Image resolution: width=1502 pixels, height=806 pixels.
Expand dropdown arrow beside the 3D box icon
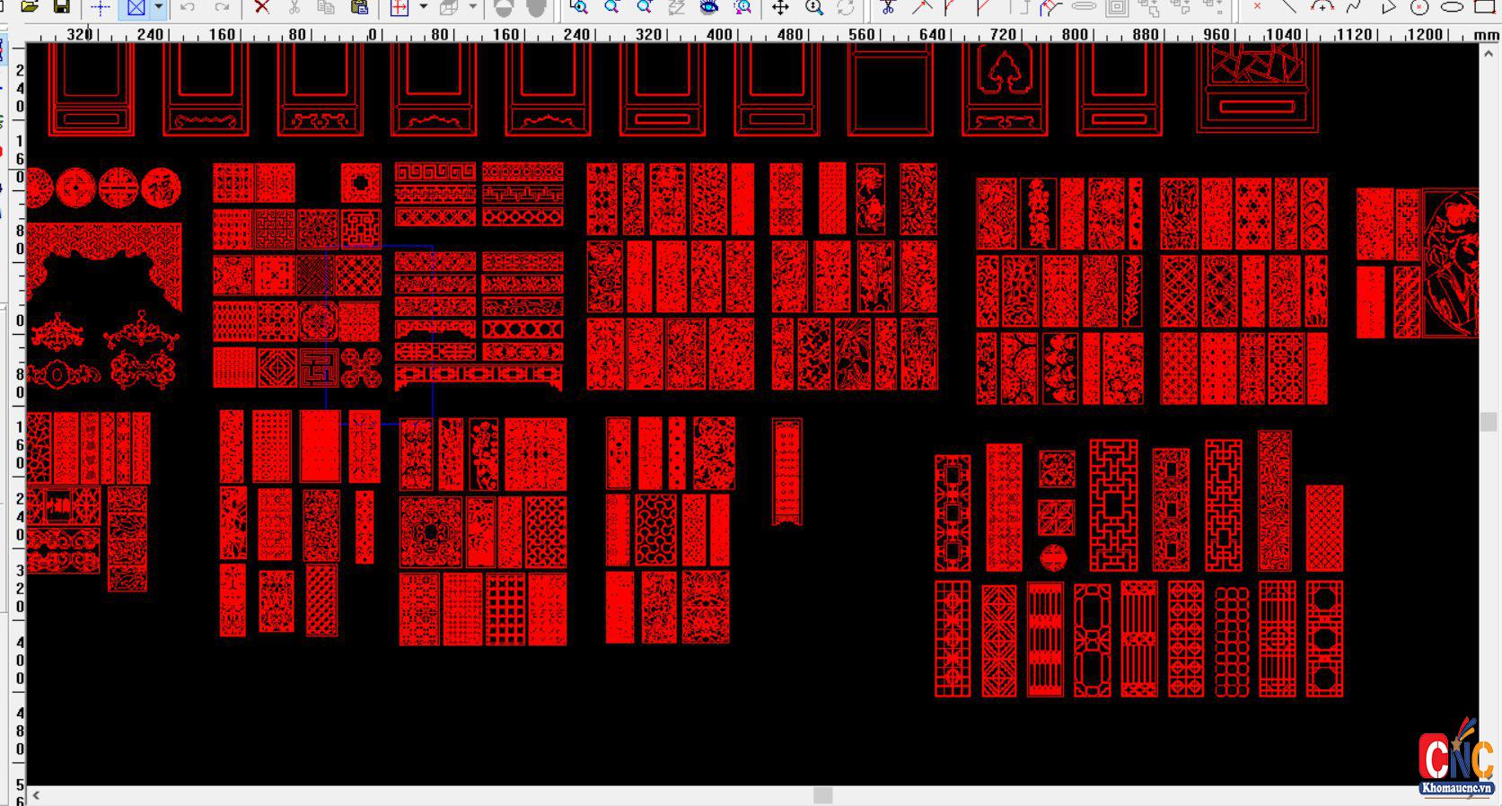pyautogui.click(x=473, y=8)
